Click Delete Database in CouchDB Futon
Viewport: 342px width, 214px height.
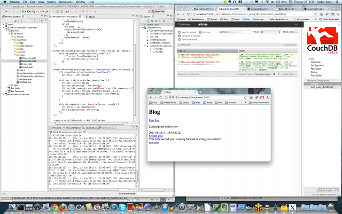pos(188,40)
